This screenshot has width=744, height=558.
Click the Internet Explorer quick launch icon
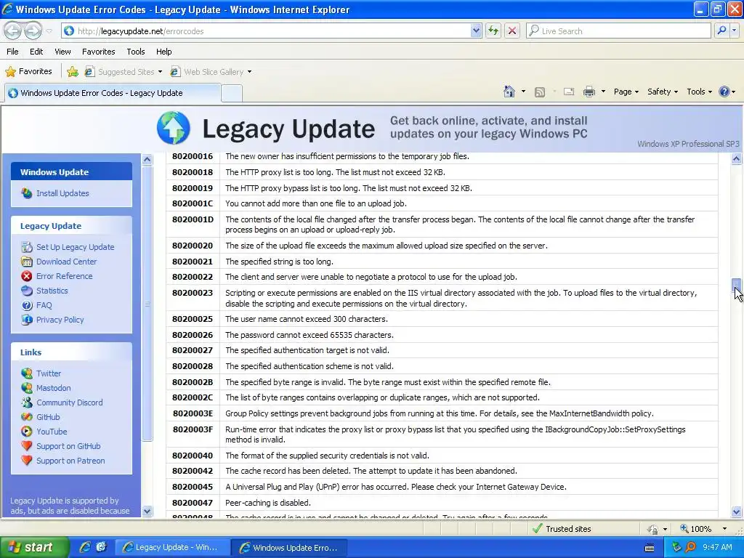click(85, 547)
